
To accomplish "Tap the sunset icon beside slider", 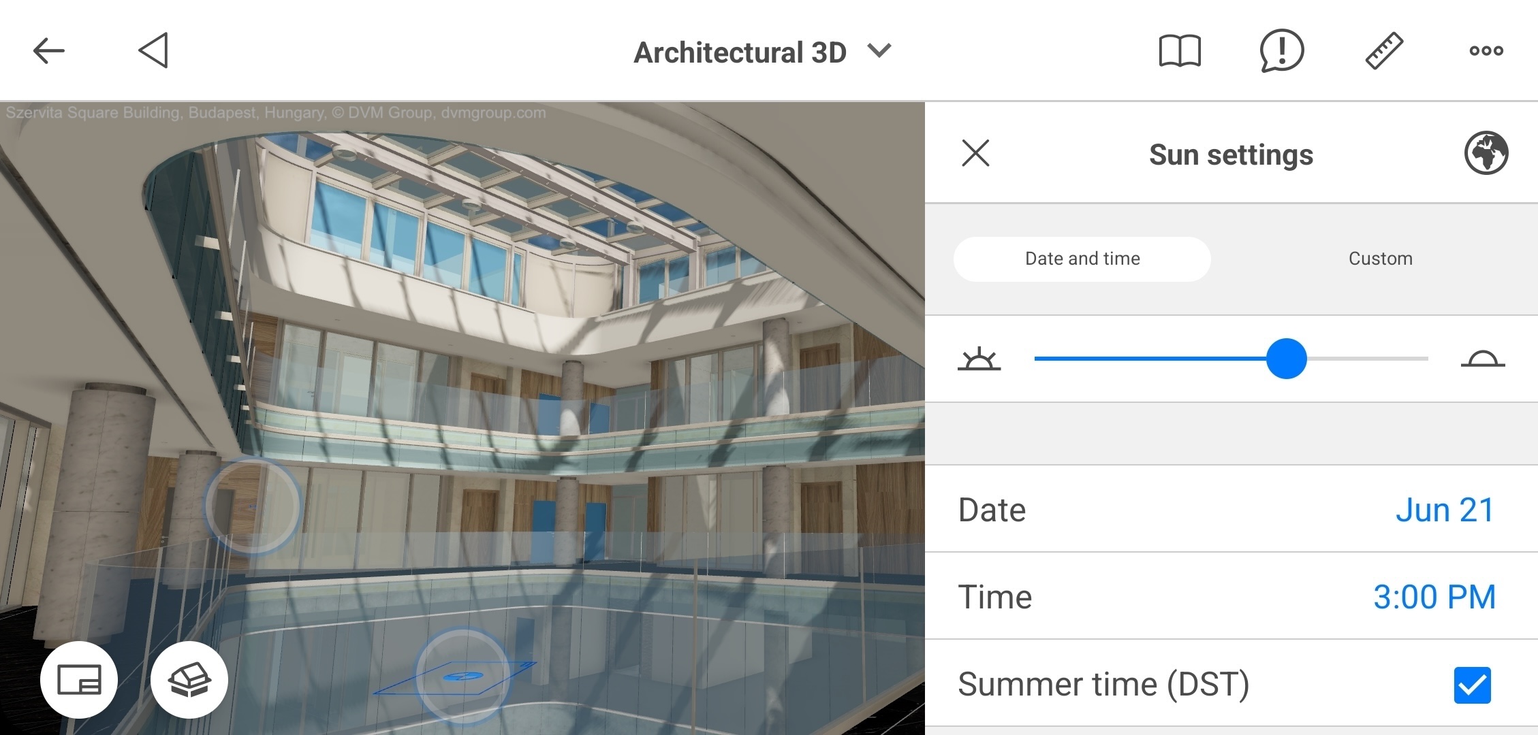I will point(1482,359).
